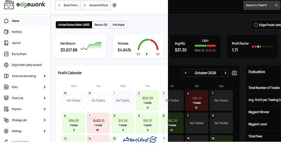Click the 53 winning trades badge

138,54
